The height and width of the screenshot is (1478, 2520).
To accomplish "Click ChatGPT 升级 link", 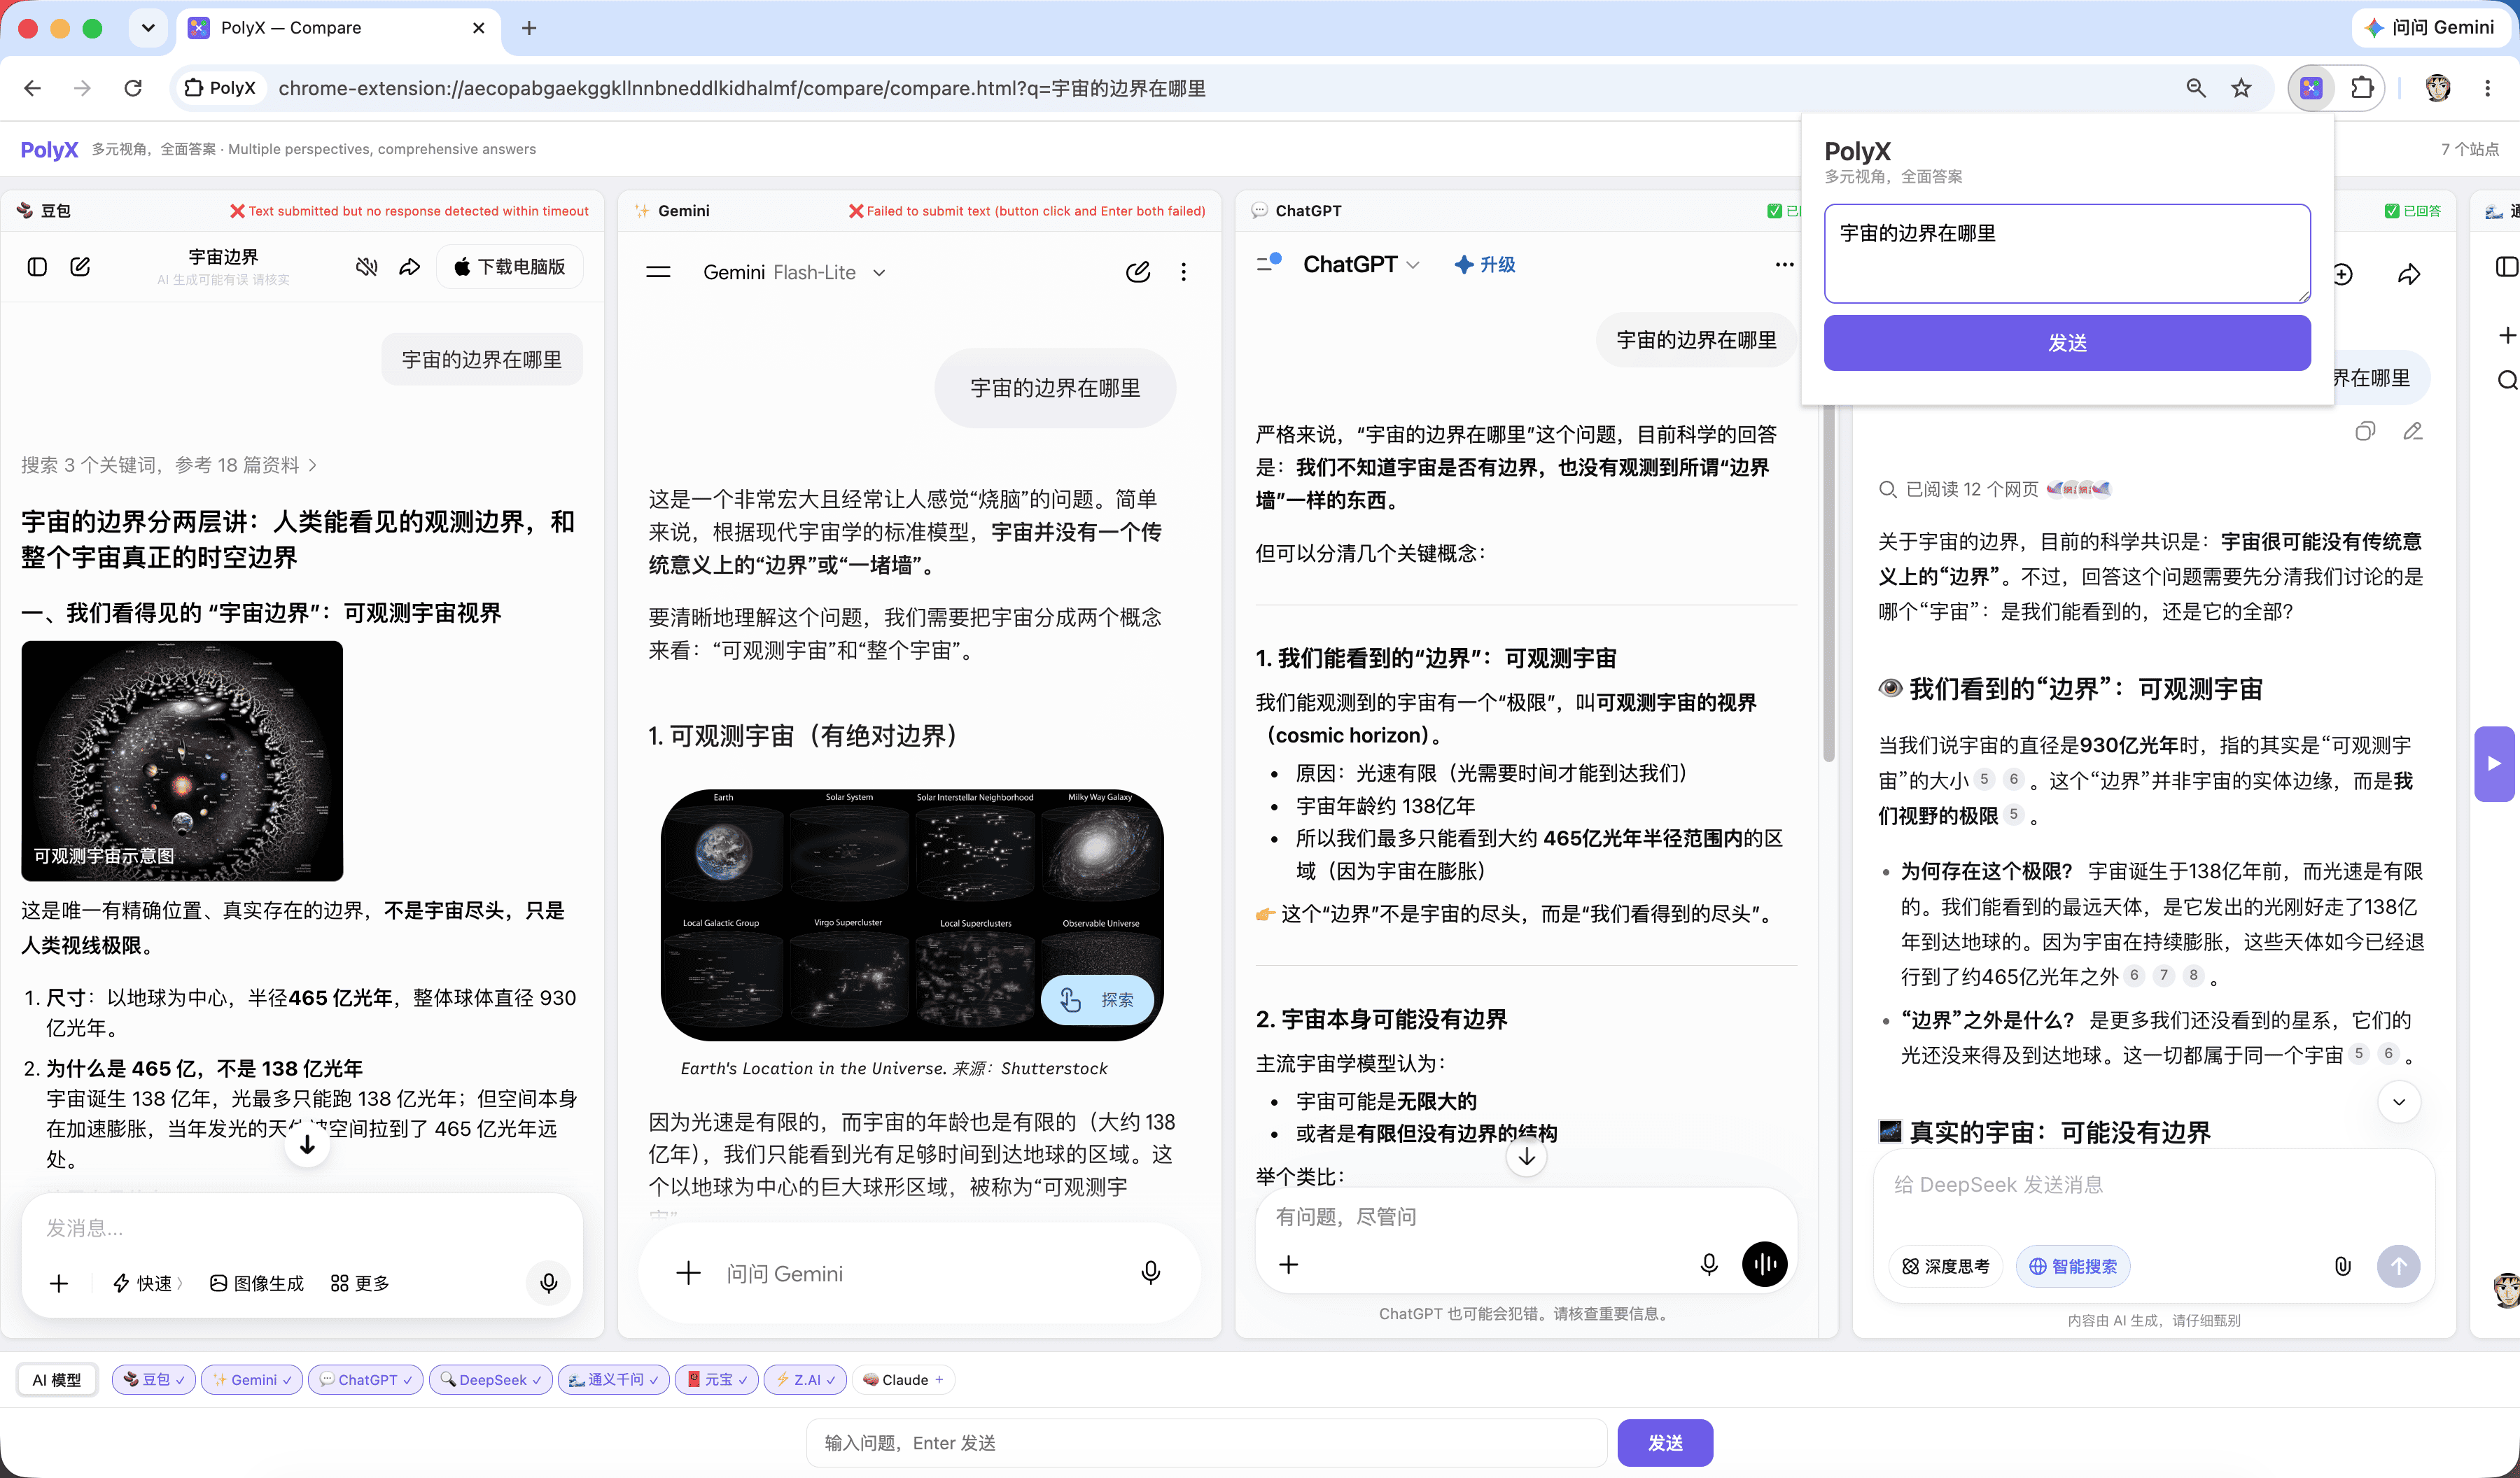I will (1485, 265).
